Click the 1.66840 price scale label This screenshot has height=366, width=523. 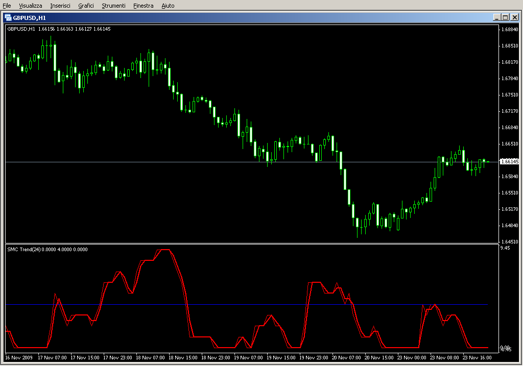510,127
